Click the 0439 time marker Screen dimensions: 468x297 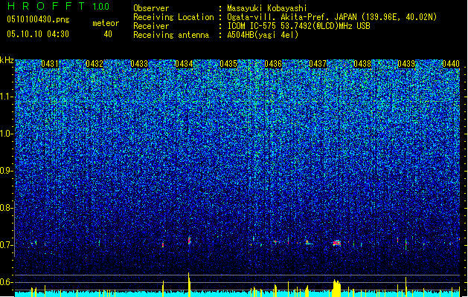click(406, 64)
